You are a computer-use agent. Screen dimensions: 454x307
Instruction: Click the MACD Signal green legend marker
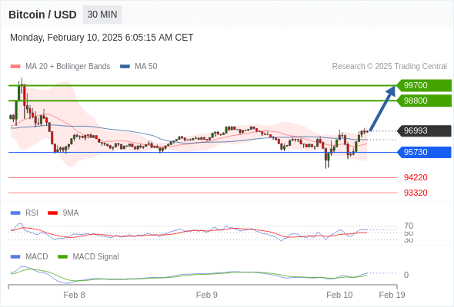point(62,256)
